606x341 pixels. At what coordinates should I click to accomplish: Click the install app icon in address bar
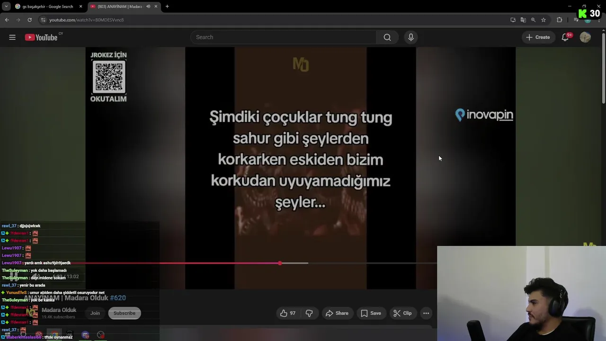point(513,20)
